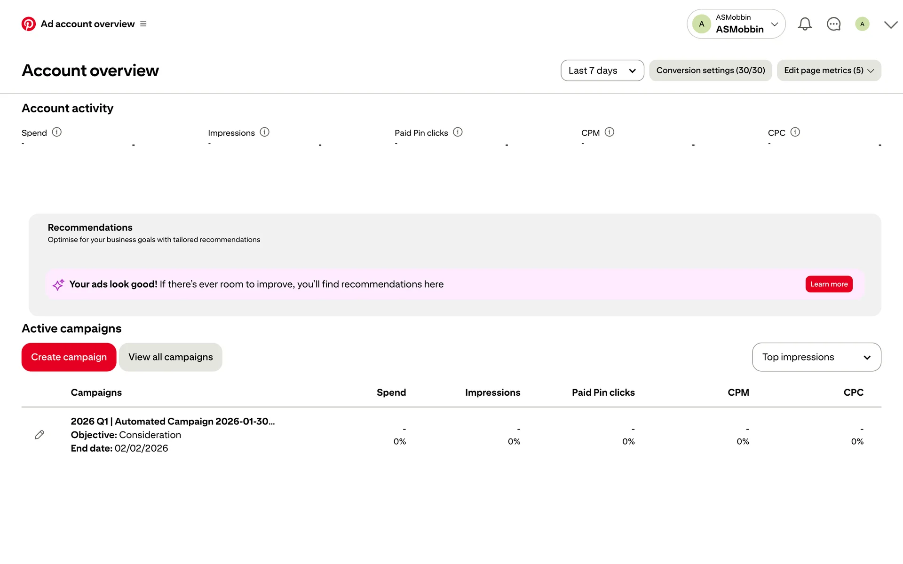Click the Spend info icon

57,132
